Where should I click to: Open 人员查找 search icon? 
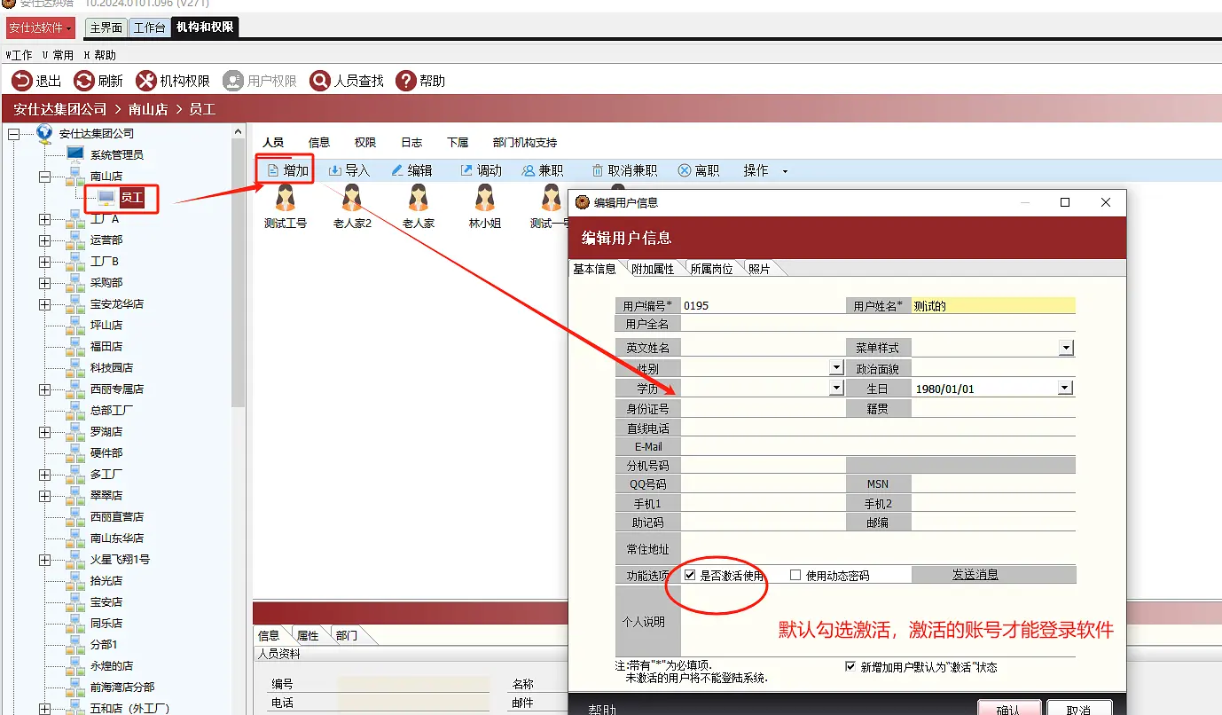pyautogui.click(x=320, y=81)
